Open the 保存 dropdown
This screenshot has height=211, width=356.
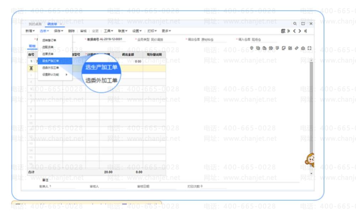[x=58, y=31]
